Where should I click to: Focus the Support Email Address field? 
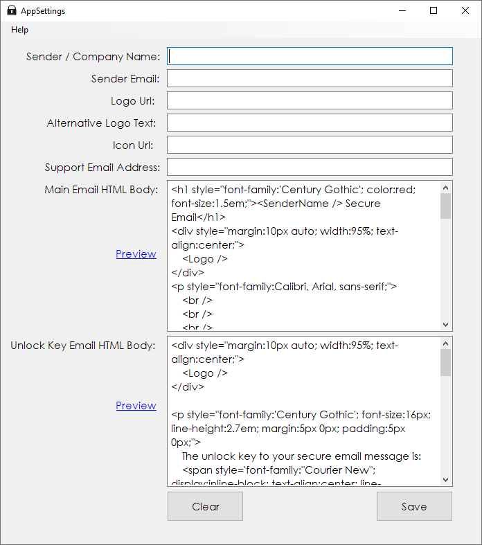(310, 167)
